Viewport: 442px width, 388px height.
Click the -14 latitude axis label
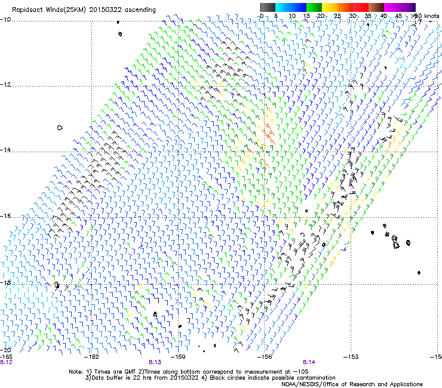(x=5, y=150)
